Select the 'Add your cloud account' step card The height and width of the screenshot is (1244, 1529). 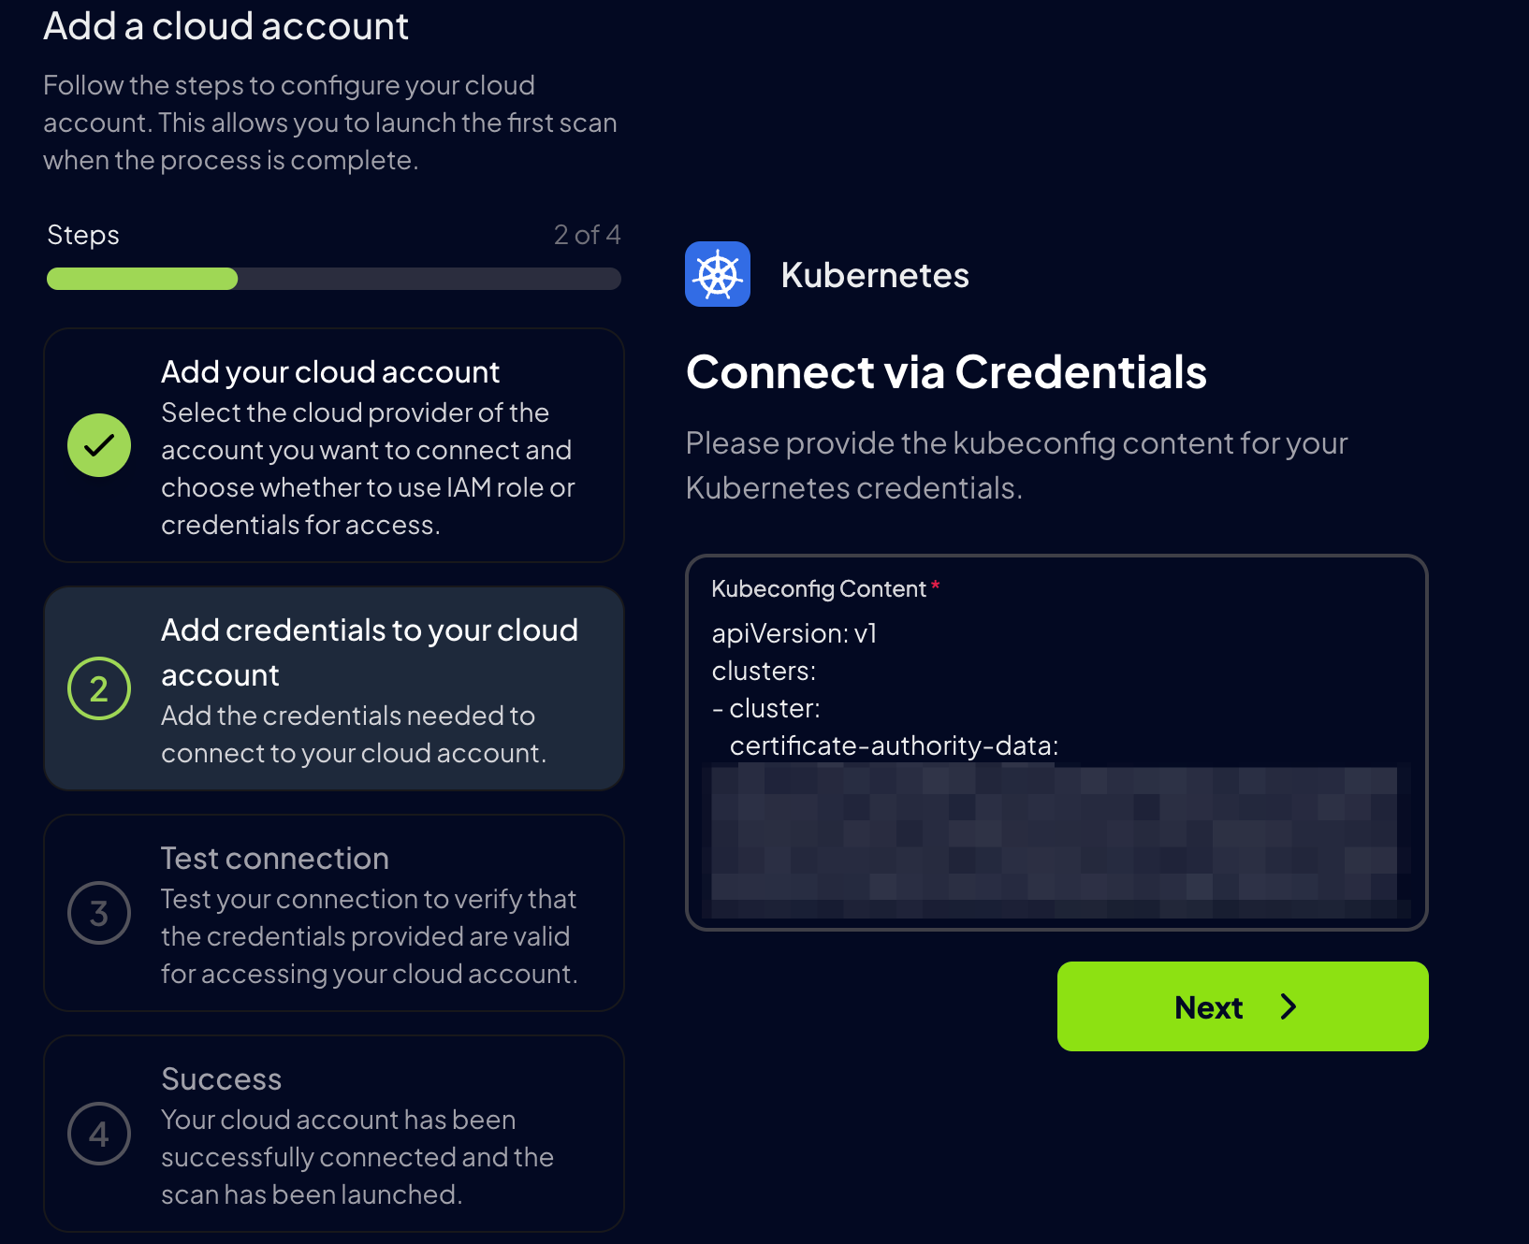(333, 446)
